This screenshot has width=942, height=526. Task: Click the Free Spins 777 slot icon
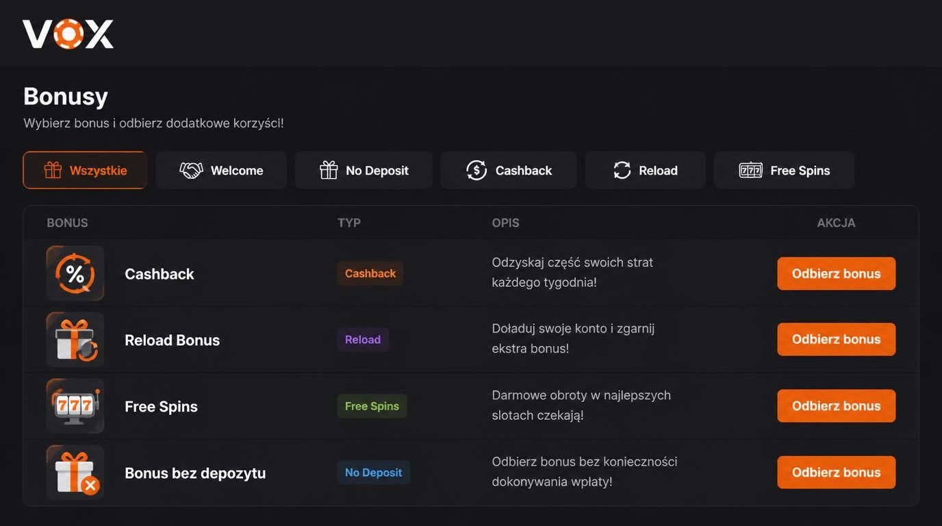(75, 406)
